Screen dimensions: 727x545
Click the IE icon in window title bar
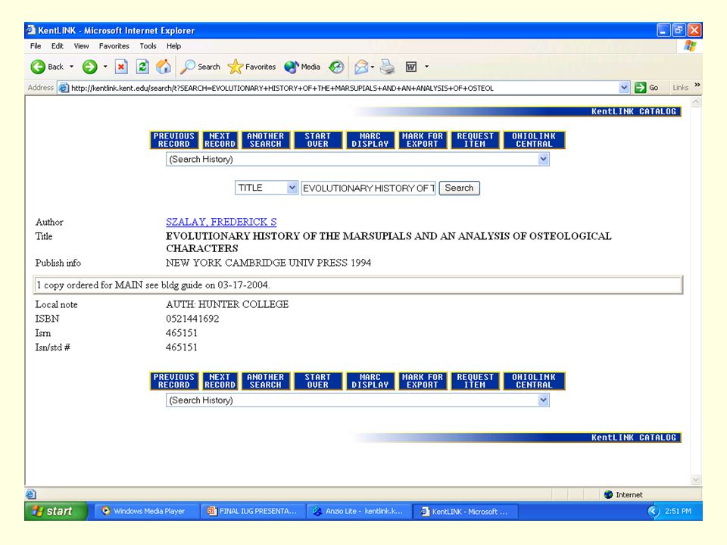31,30
